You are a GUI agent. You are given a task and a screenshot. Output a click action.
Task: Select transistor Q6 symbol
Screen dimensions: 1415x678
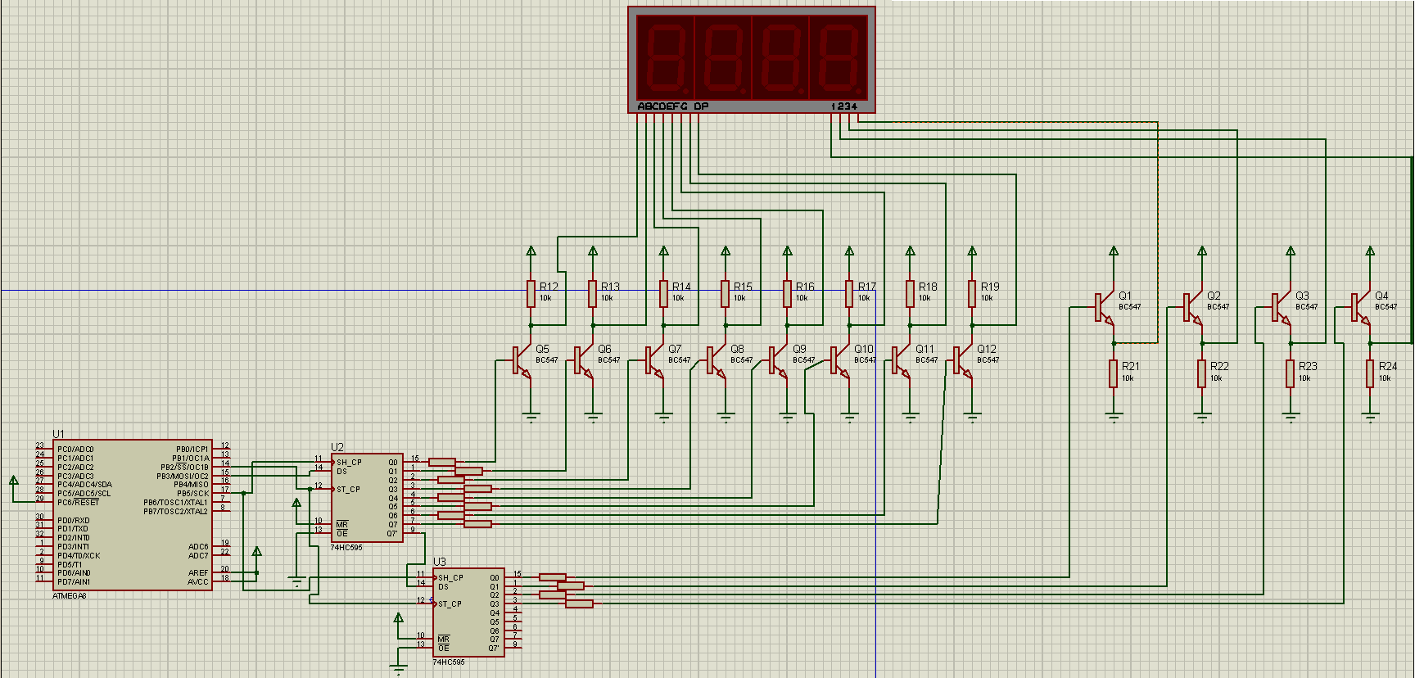(x=585, y=360)
